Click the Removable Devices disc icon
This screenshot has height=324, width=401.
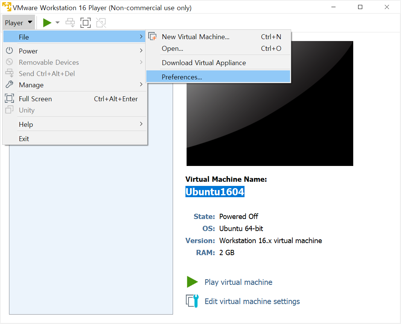click(x=9, y=62)
